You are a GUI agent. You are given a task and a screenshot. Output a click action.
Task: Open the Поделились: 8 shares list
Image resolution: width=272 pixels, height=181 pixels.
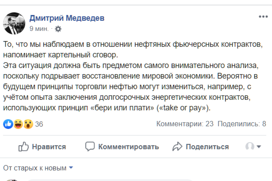(x=242, y=124)
